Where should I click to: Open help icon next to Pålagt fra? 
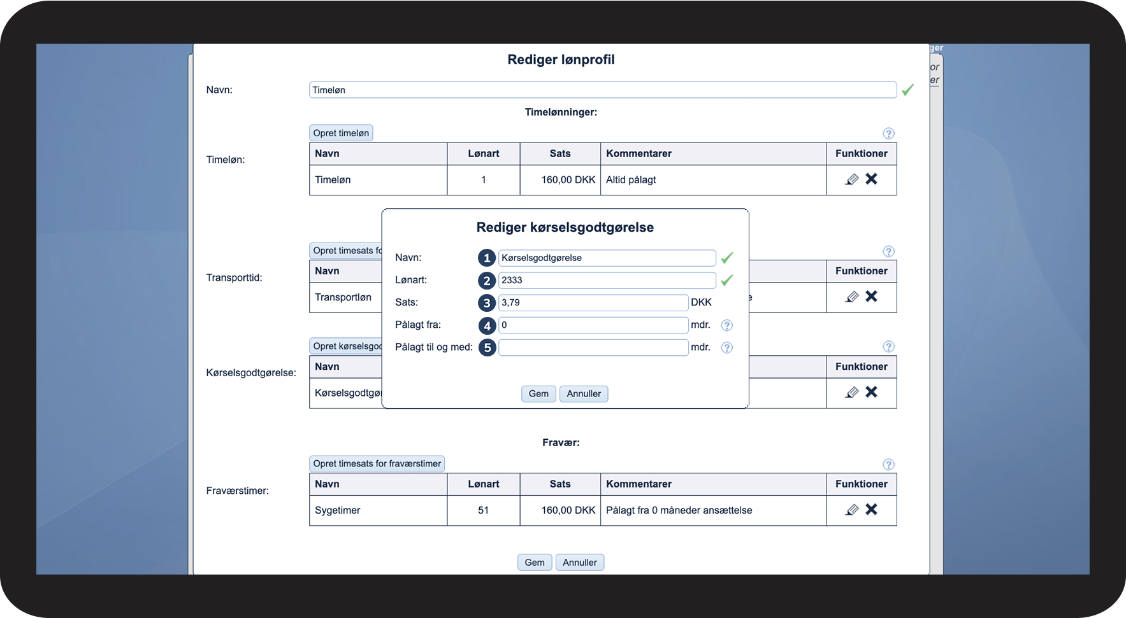[x=726, y=325]
